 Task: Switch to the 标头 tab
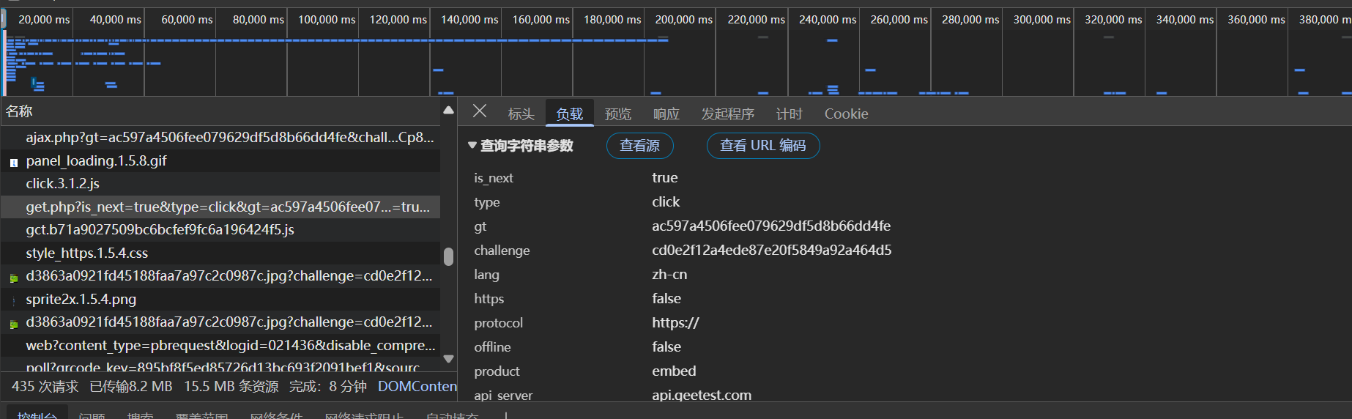pyautogui.click(x=521, y=114)
